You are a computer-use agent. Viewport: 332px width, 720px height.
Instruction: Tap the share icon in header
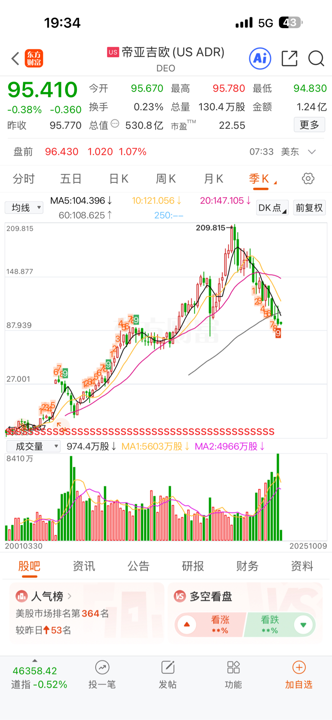pyautogui.click(x=289, y=58)
